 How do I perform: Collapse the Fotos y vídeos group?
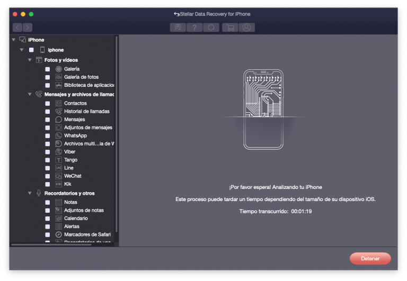click(x=30, y=60)
